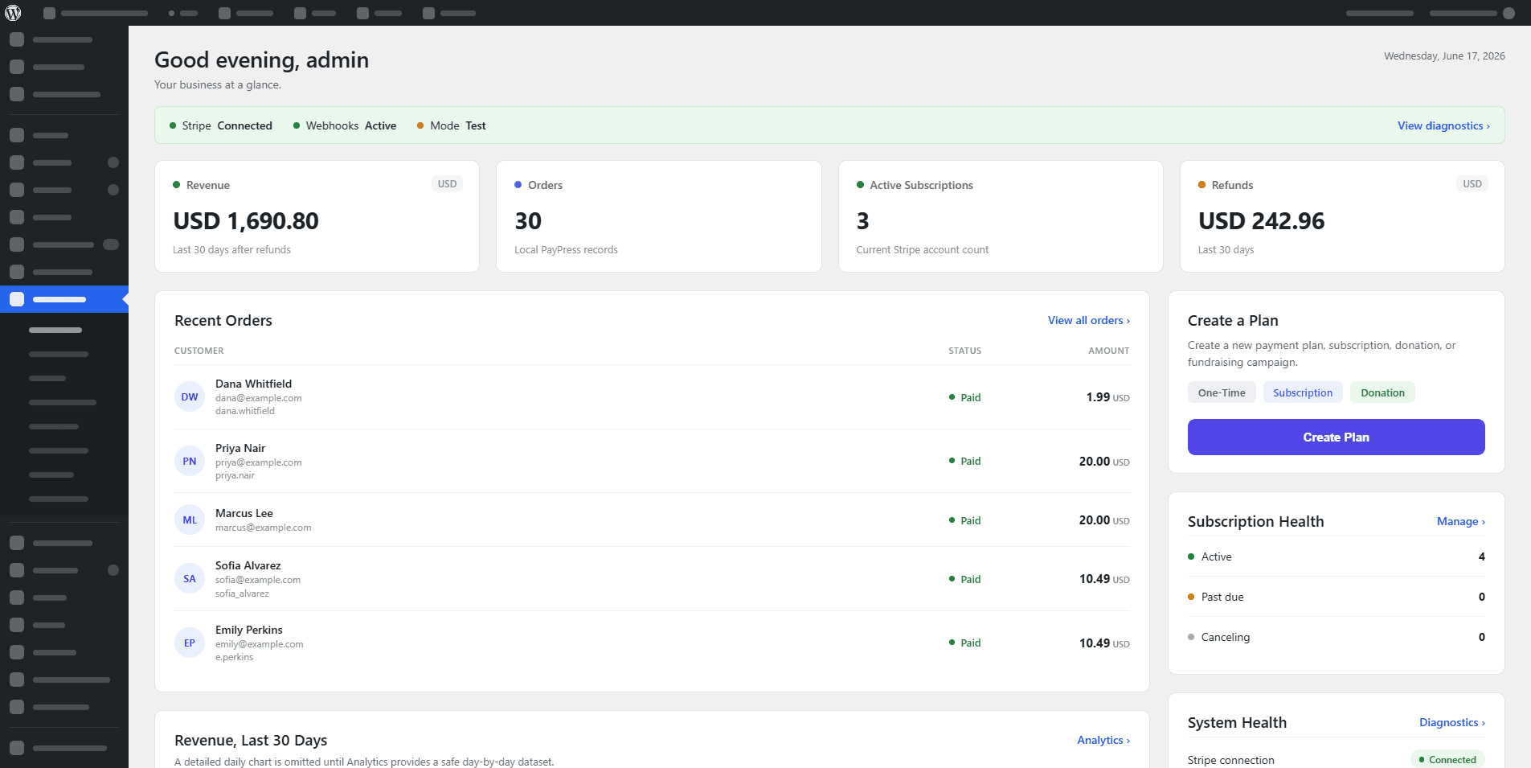
Task: Click the Mode Test status indicator
Action: point(452,125)
